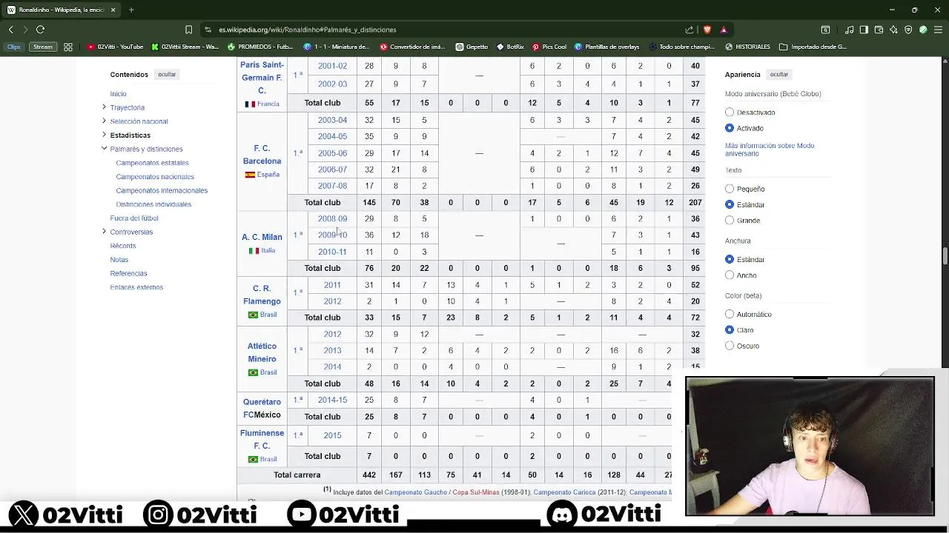The height and width of the screenshot is (533, 949).
Task: Toggle the browser sidebar panel icon
Action: (x=864, y=30)
